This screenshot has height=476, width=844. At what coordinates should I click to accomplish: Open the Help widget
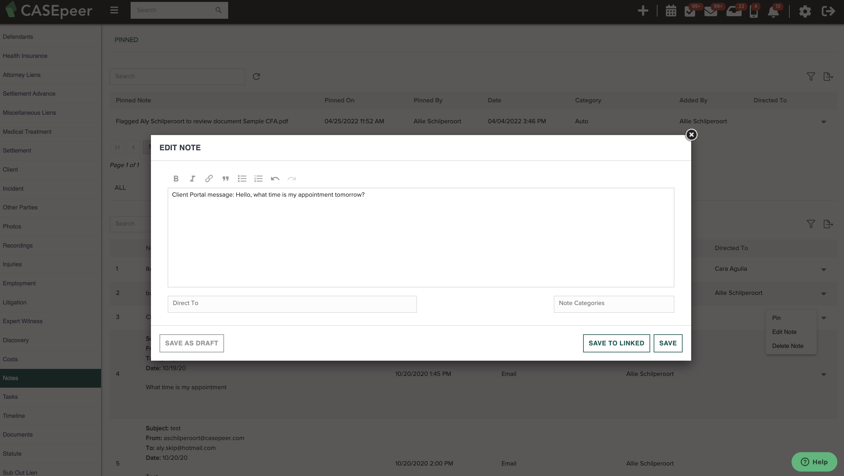(x=814, y=462)
